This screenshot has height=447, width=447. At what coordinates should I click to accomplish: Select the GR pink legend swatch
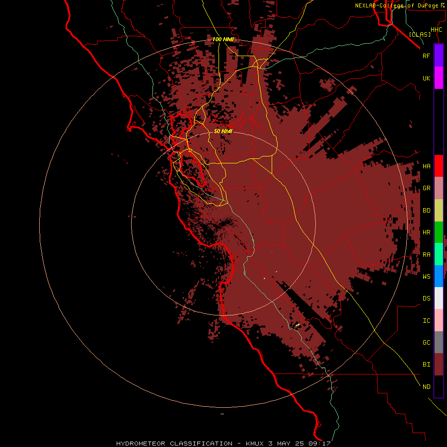[x=439, y=188]
